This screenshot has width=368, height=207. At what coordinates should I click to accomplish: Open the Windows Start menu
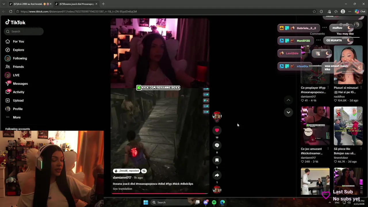[146, 202]
